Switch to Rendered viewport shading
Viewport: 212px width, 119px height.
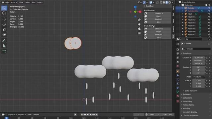pyautogui.click(x=170, y=2)
